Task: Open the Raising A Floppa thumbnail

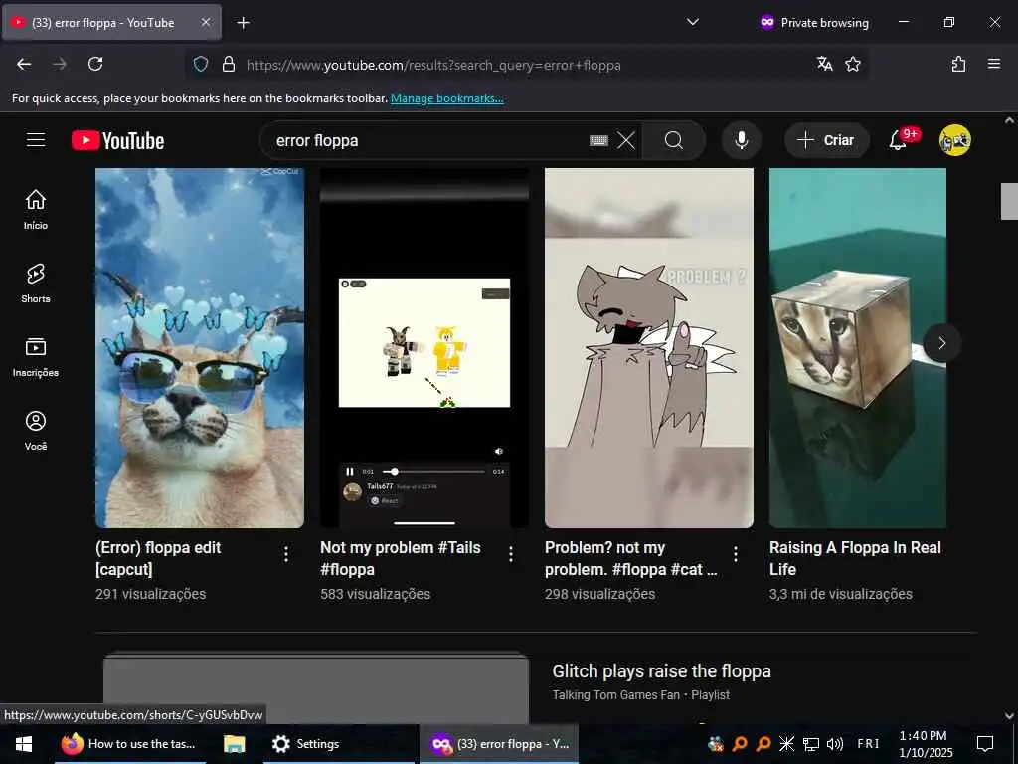Action: click(x=858, y=347)
